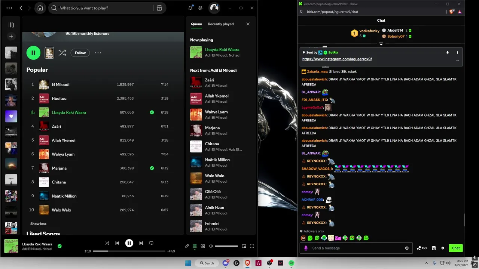Image resolution: width=479 pixels, height=269 pixels.
Task: Select Ollé Ollé in queue
Action: click(221, 194)
